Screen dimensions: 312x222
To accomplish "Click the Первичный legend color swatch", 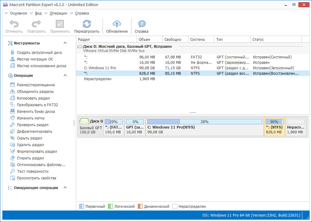I will (82, 207).
